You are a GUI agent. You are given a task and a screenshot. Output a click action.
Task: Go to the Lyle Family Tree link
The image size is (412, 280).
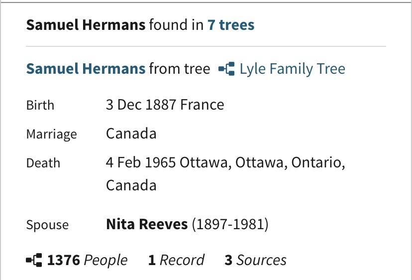(292, 69)
